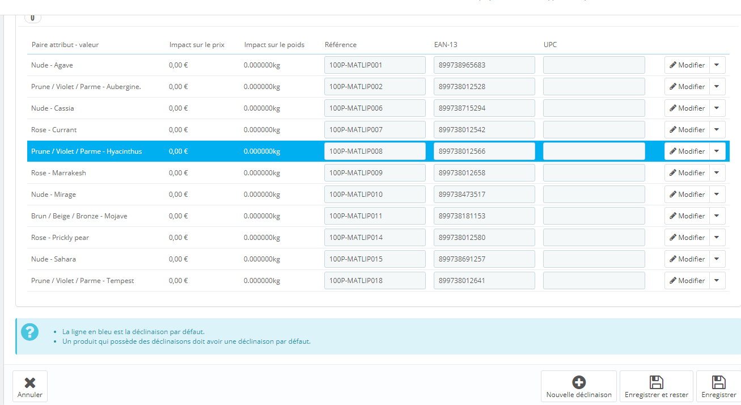Click EAN-13 field 899738965683
The image size is (741, 405).
pos(484,65)
